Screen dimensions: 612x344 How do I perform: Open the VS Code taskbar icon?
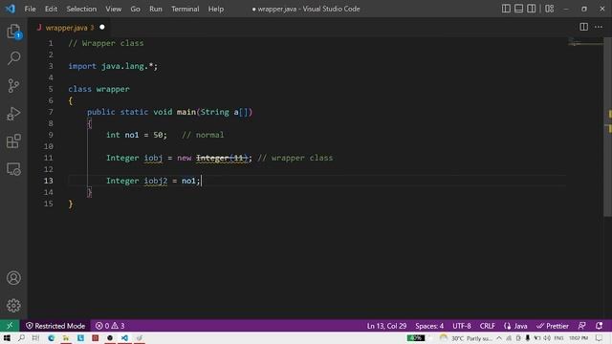point(124,337)
